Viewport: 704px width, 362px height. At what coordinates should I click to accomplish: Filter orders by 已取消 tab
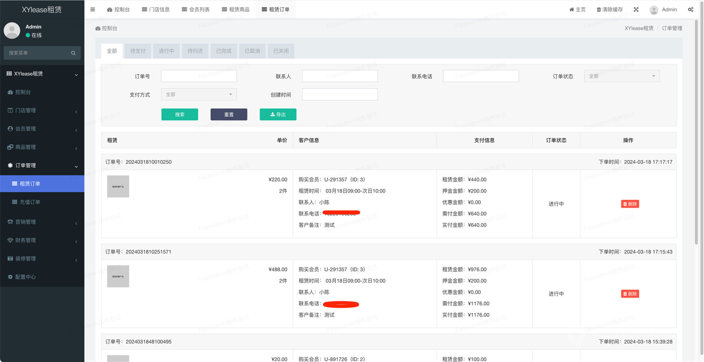coord(252,51)
